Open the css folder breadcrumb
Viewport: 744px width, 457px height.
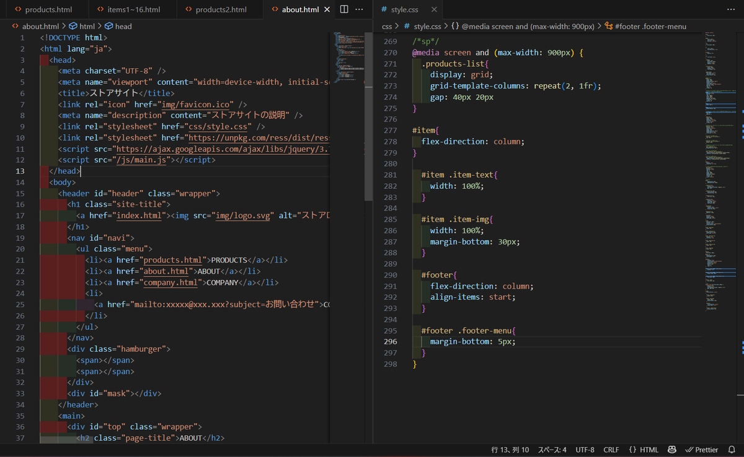pos(387,26)
